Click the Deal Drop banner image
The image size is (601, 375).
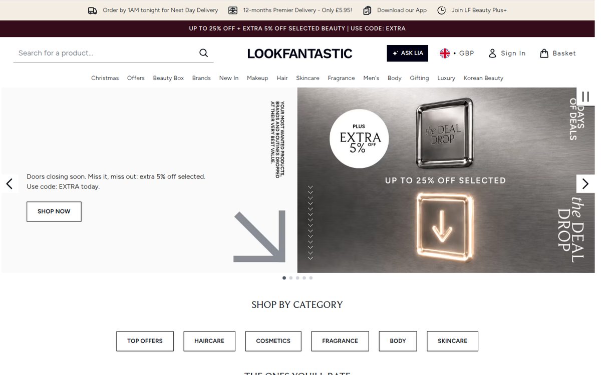pos(446,180)
